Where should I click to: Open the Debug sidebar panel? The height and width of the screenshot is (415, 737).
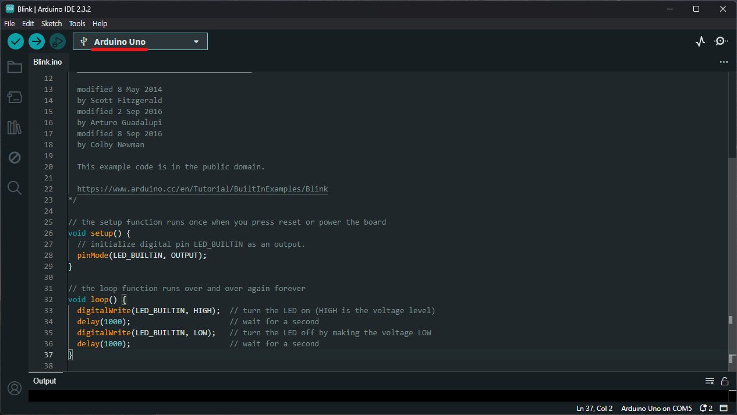[15, 158]
